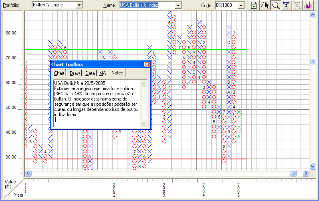
Task: Switch to the Chart tab
Action: [59, 73]
